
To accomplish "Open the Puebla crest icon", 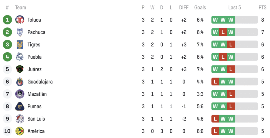I will point(20,57).
